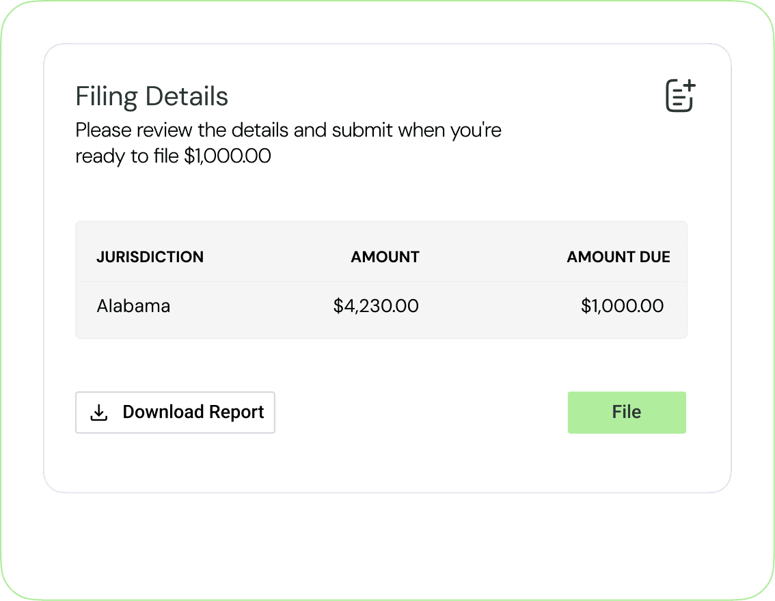Select the Filing Details heading
Screen dimensions: 775x601
[152, 96]
